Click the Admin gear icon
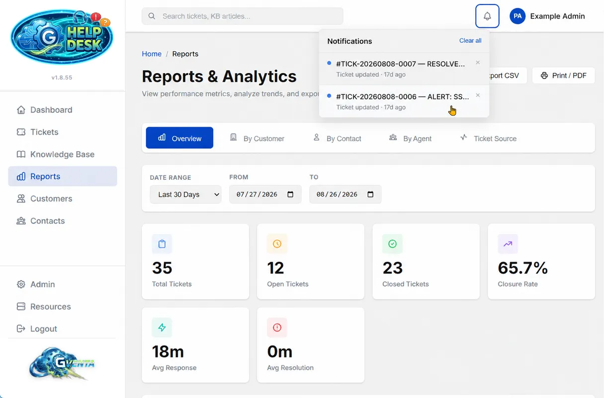 point(21,284)
